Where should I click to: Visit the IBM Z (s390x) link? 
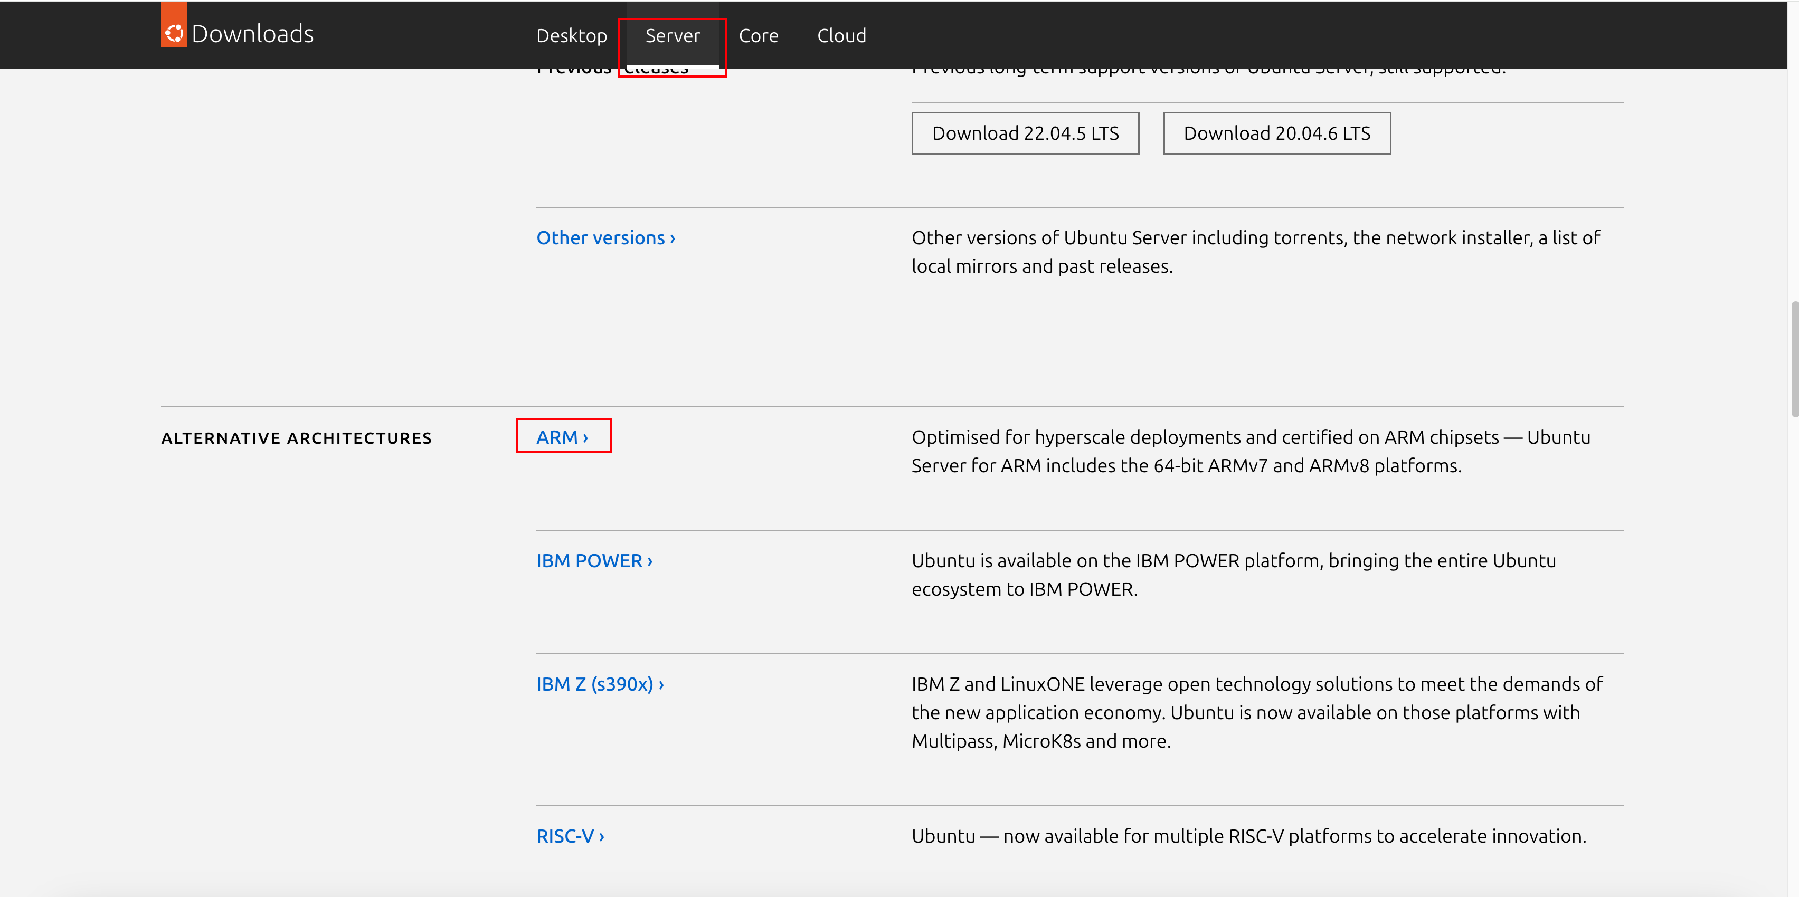pos(600,684)
